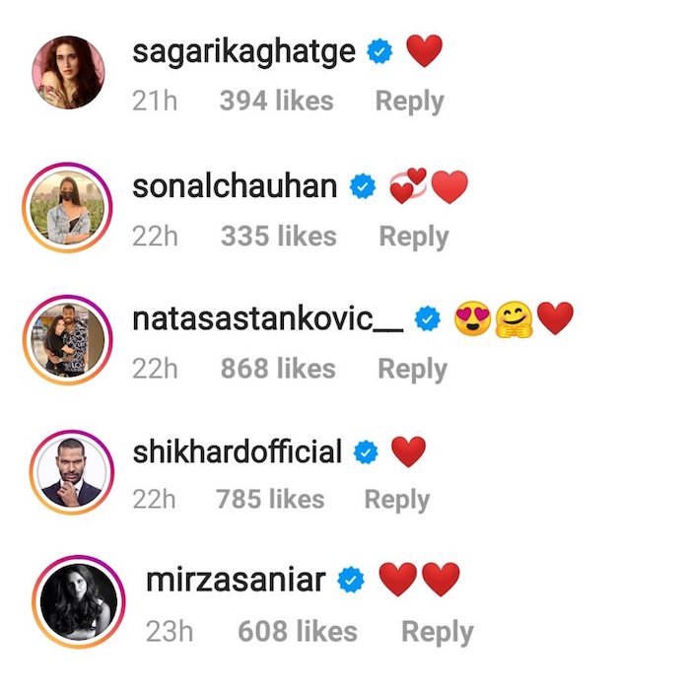685x690 pixels.
Task: View 394 likes on sagarikaghatge's comment
Action: [276, 102]
